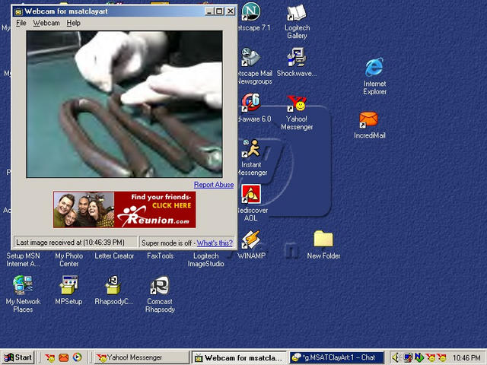Screen dimensions: 487x365
Task: Click the volume speaker tray icon
Action: [396, 358]
